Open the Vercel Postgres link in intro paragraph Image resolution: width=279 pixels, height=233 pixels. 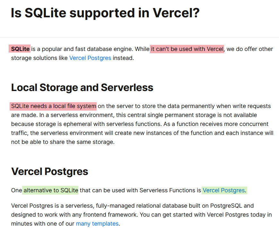pos(90,58)
